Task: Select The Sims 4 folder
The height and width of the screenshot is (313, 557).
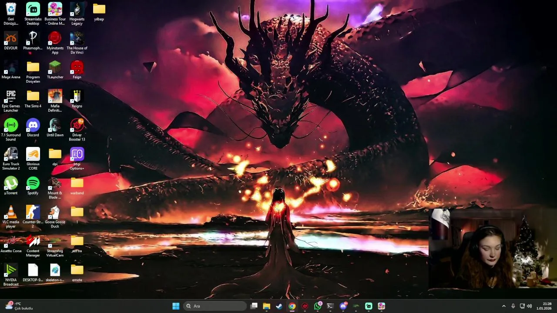Action: (33, 99)
